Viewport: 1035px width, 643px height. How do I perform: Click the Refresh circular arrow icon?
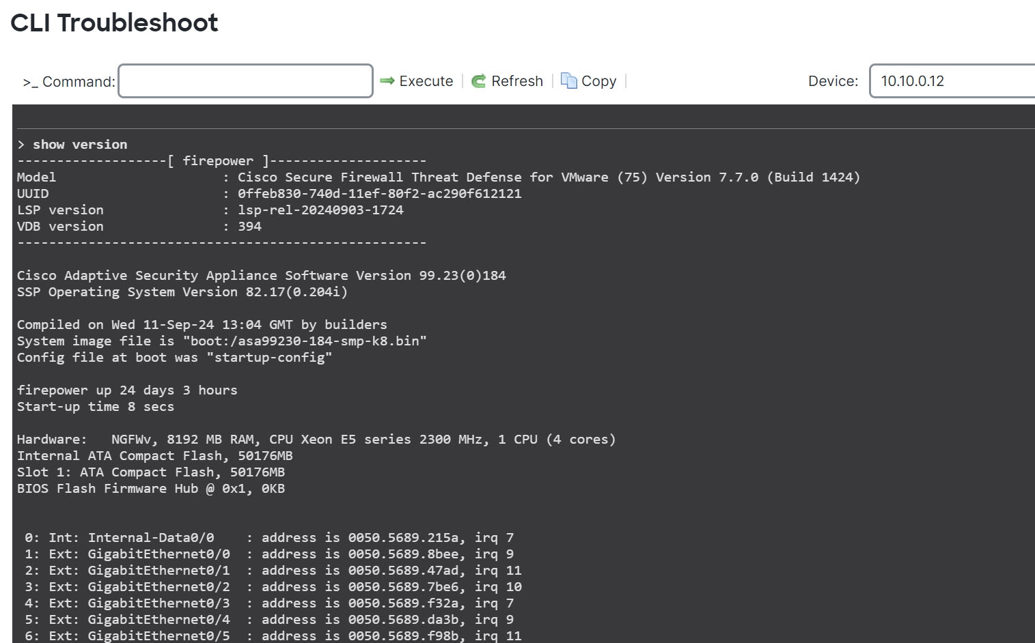point(479,81)
